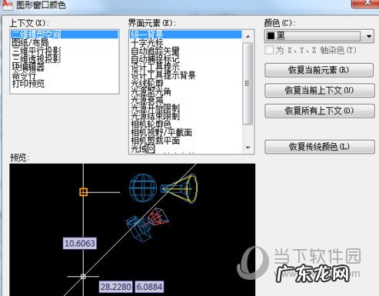
Task: Enable 为 X、Y、Z 轴染色 checkbox
Action: point(269,50)
